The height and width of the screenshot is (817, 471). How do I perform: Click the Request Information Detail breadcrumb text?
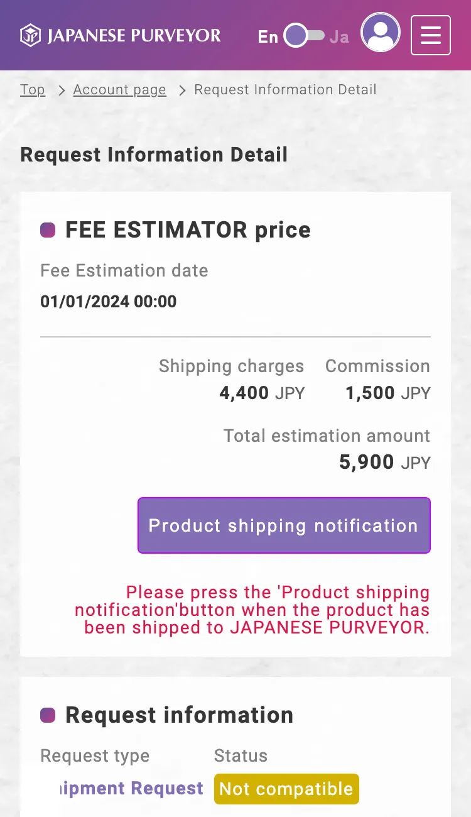[x=285, y=90]
